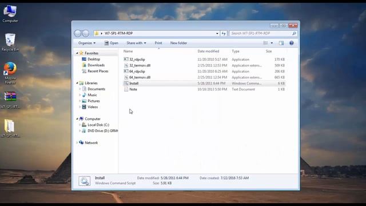Select the W7-SP1-RT folder on desktop
This screenshot has width=366, height=206.
tap(10, 128)
